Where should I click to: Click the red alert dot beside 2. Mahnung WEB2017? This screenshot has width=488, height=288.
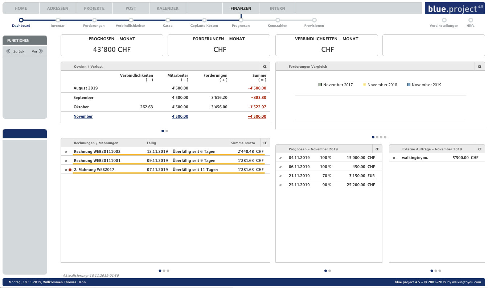(x=70, y=169)
